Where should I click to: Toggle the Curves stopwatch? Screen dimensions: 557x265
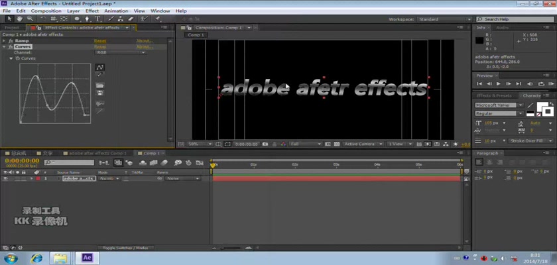click(x=17, y=58)
